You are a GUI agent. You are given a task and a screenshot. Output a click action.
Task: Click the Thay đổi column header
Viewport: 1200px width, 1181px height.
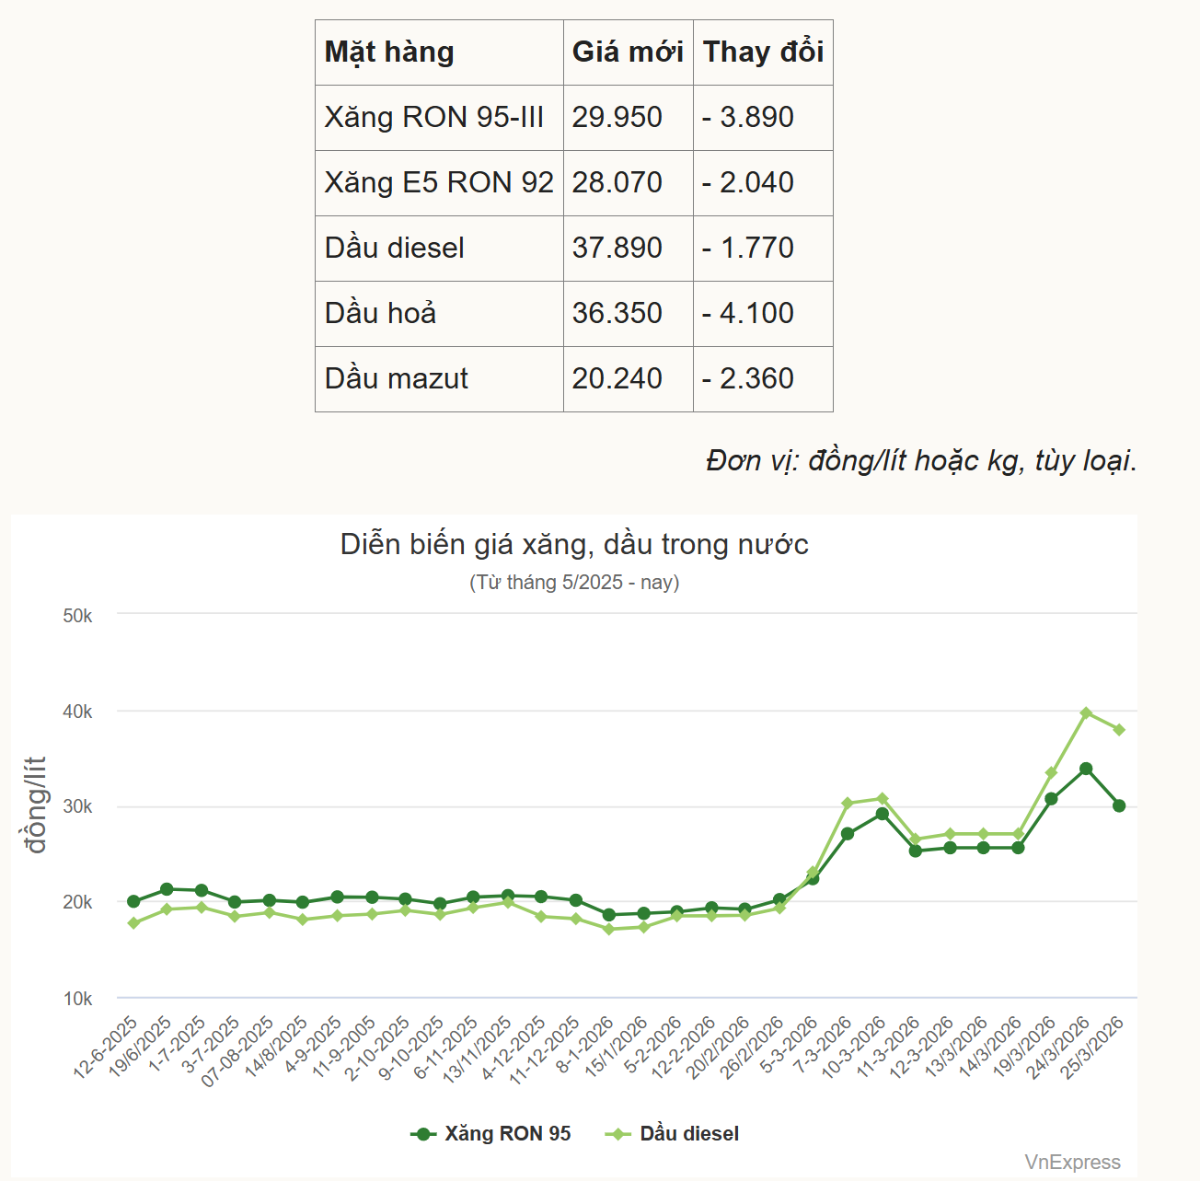click(x=763, y=52)
